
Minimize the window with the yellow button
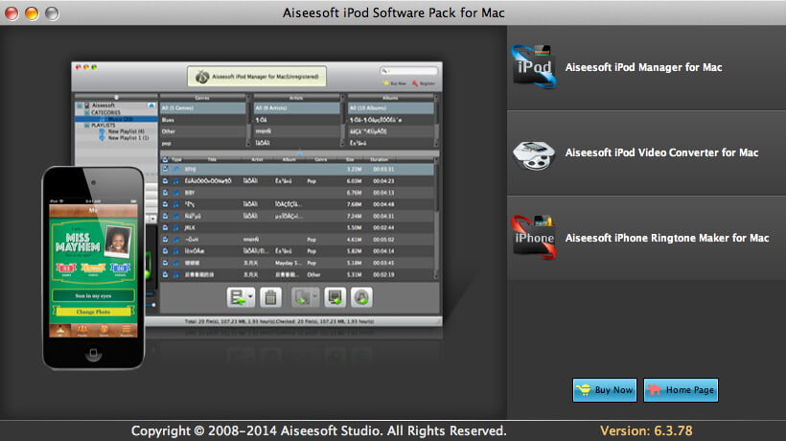coord(32,13)
